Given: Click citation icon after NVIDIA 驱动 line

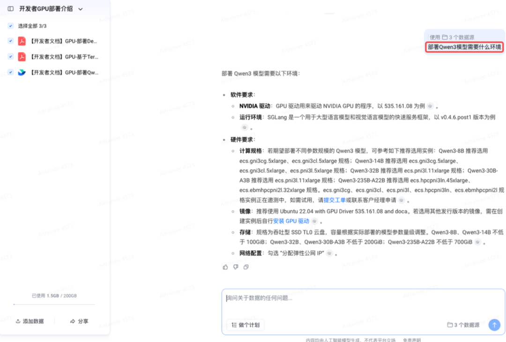Looking at the screenshot, I should (x=430, y=106).
